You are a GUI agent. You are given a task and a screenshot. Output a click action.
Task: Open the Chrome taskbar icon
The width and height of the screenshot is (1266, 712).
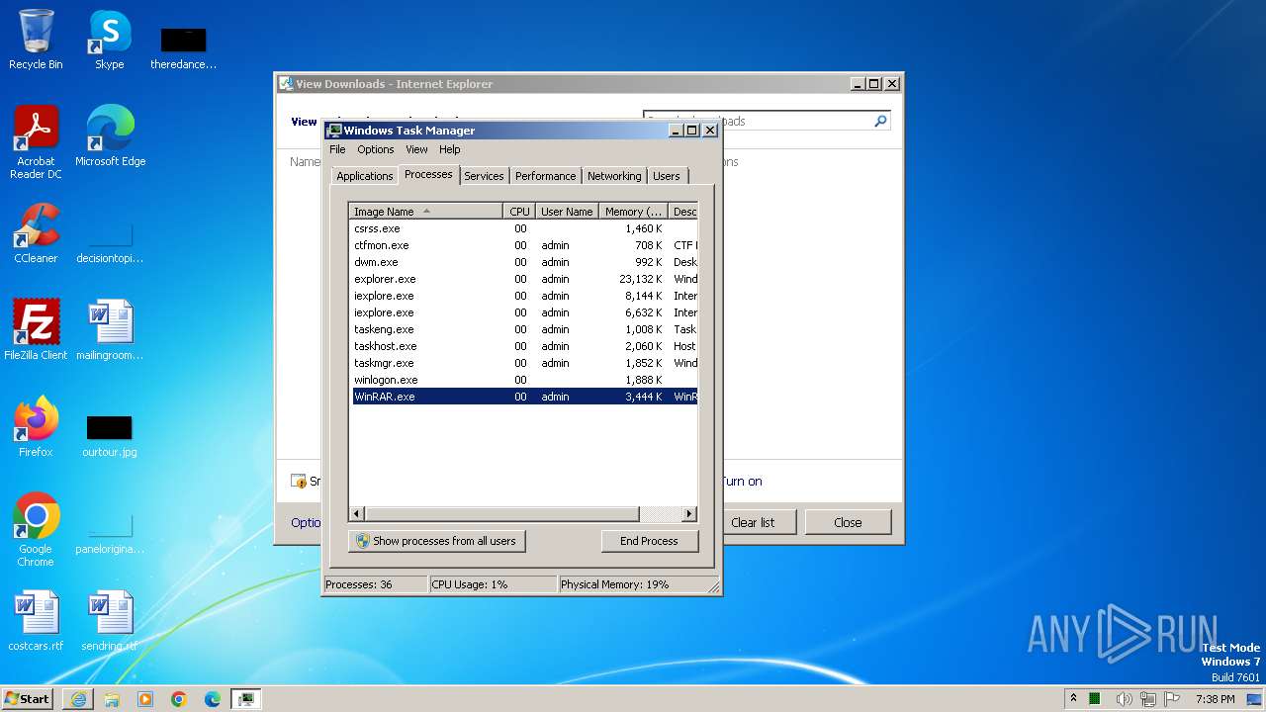pos(179,699)
